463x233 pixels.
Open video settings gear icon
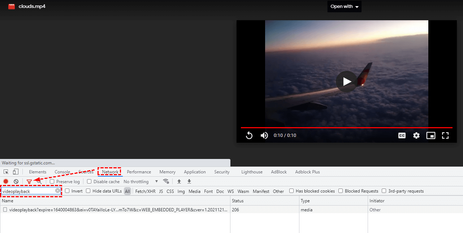pos(416,135)
